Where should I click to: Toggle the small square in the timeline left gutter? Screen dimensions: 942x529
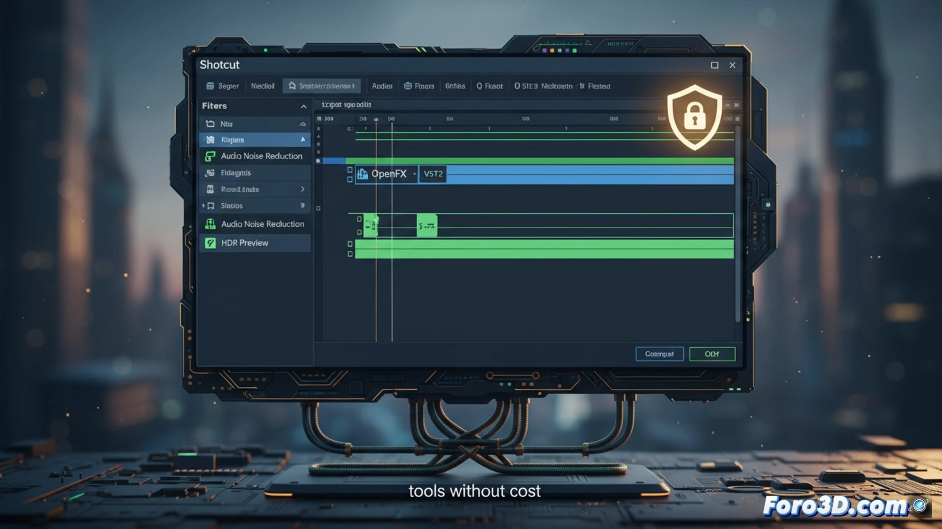tap(318, 209)
